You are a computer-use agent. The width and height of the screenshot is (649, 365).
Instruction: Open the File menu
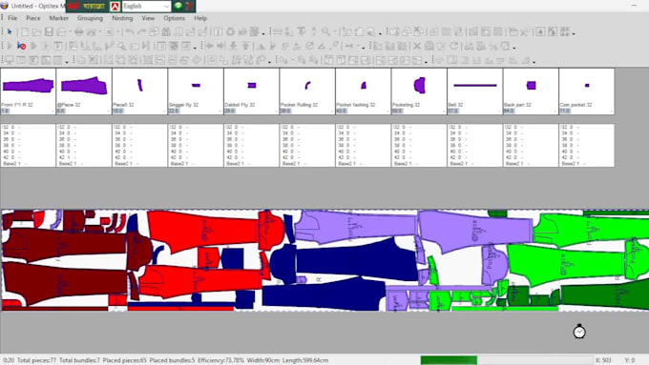click(x=12, y=18)
